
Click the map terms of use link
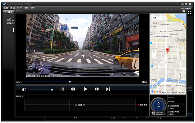point(182,93)
